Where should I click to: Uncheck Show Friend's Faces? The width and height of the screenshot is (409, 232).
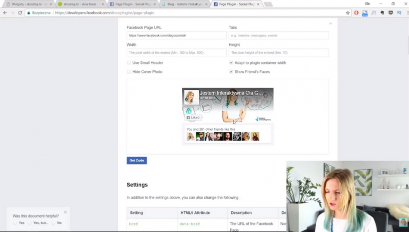coord(231,71)
